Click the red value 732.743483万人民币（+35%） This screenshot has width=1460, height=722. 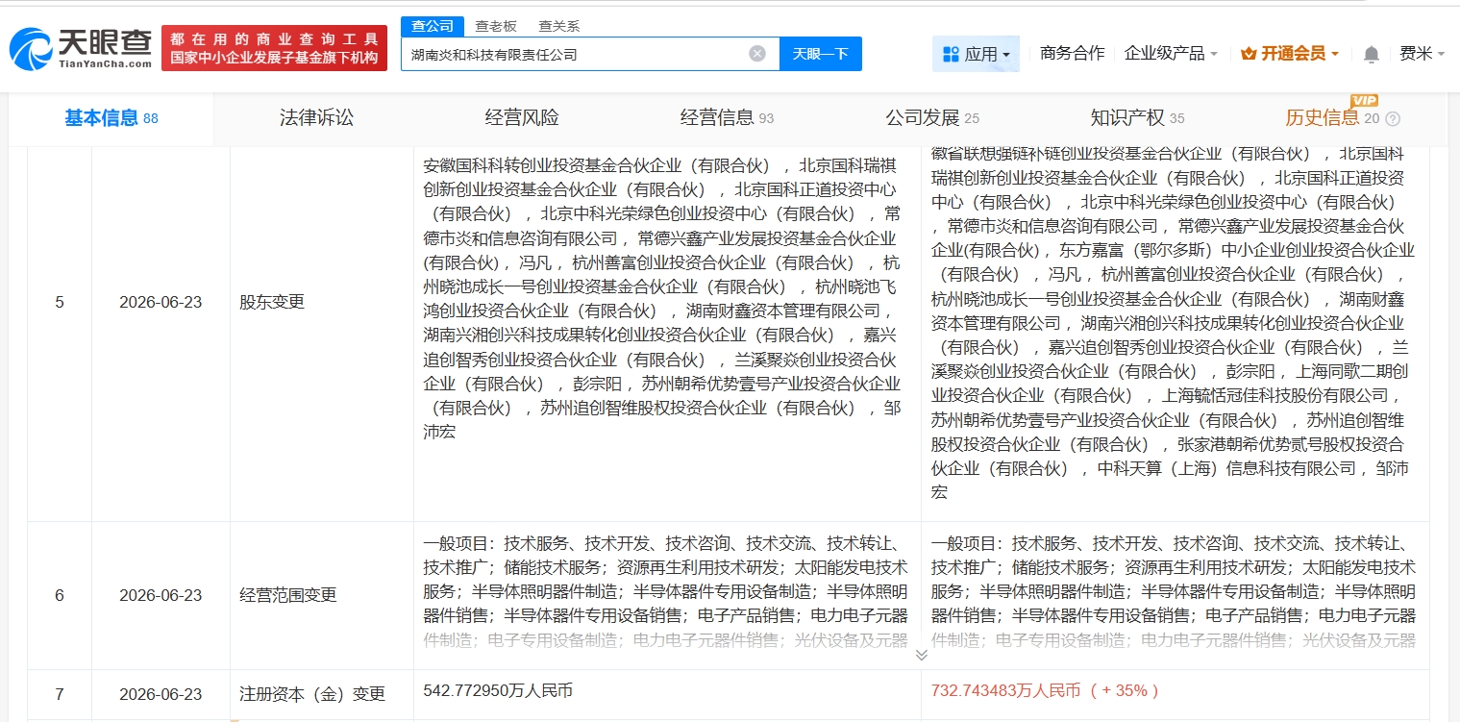pos(1046,690)
